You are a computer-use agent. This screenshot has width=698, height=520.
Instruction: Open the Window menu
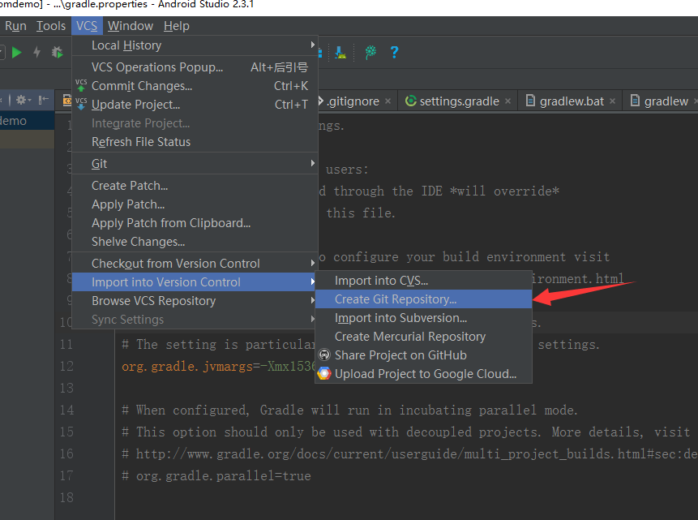click(x=131, y=26)
